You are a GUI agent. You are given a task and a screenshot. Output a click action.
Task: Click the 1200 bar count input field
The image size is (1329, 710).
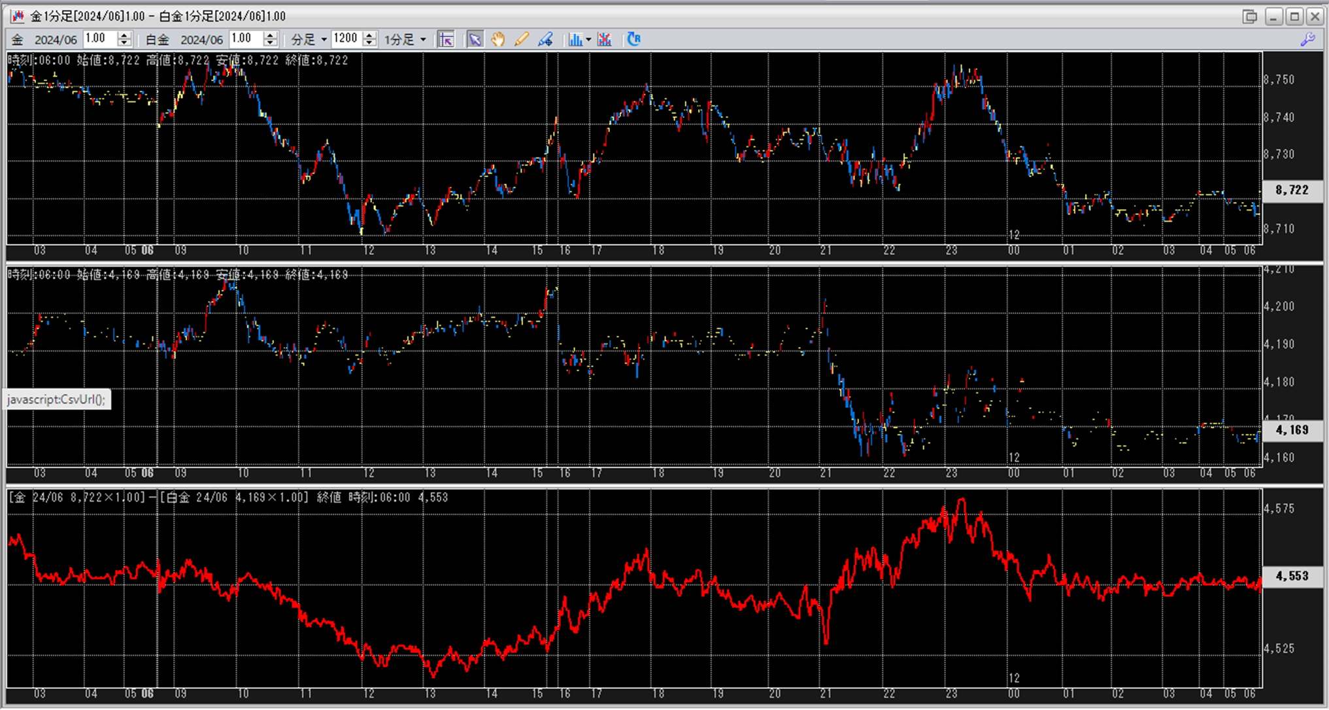346,39
